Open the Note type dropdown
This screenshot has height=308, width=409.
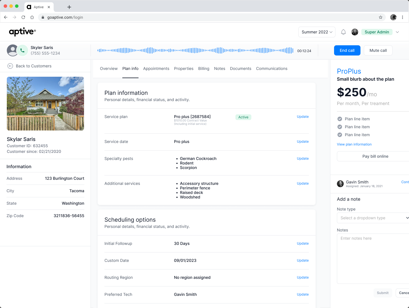click(x=373, y=218)
